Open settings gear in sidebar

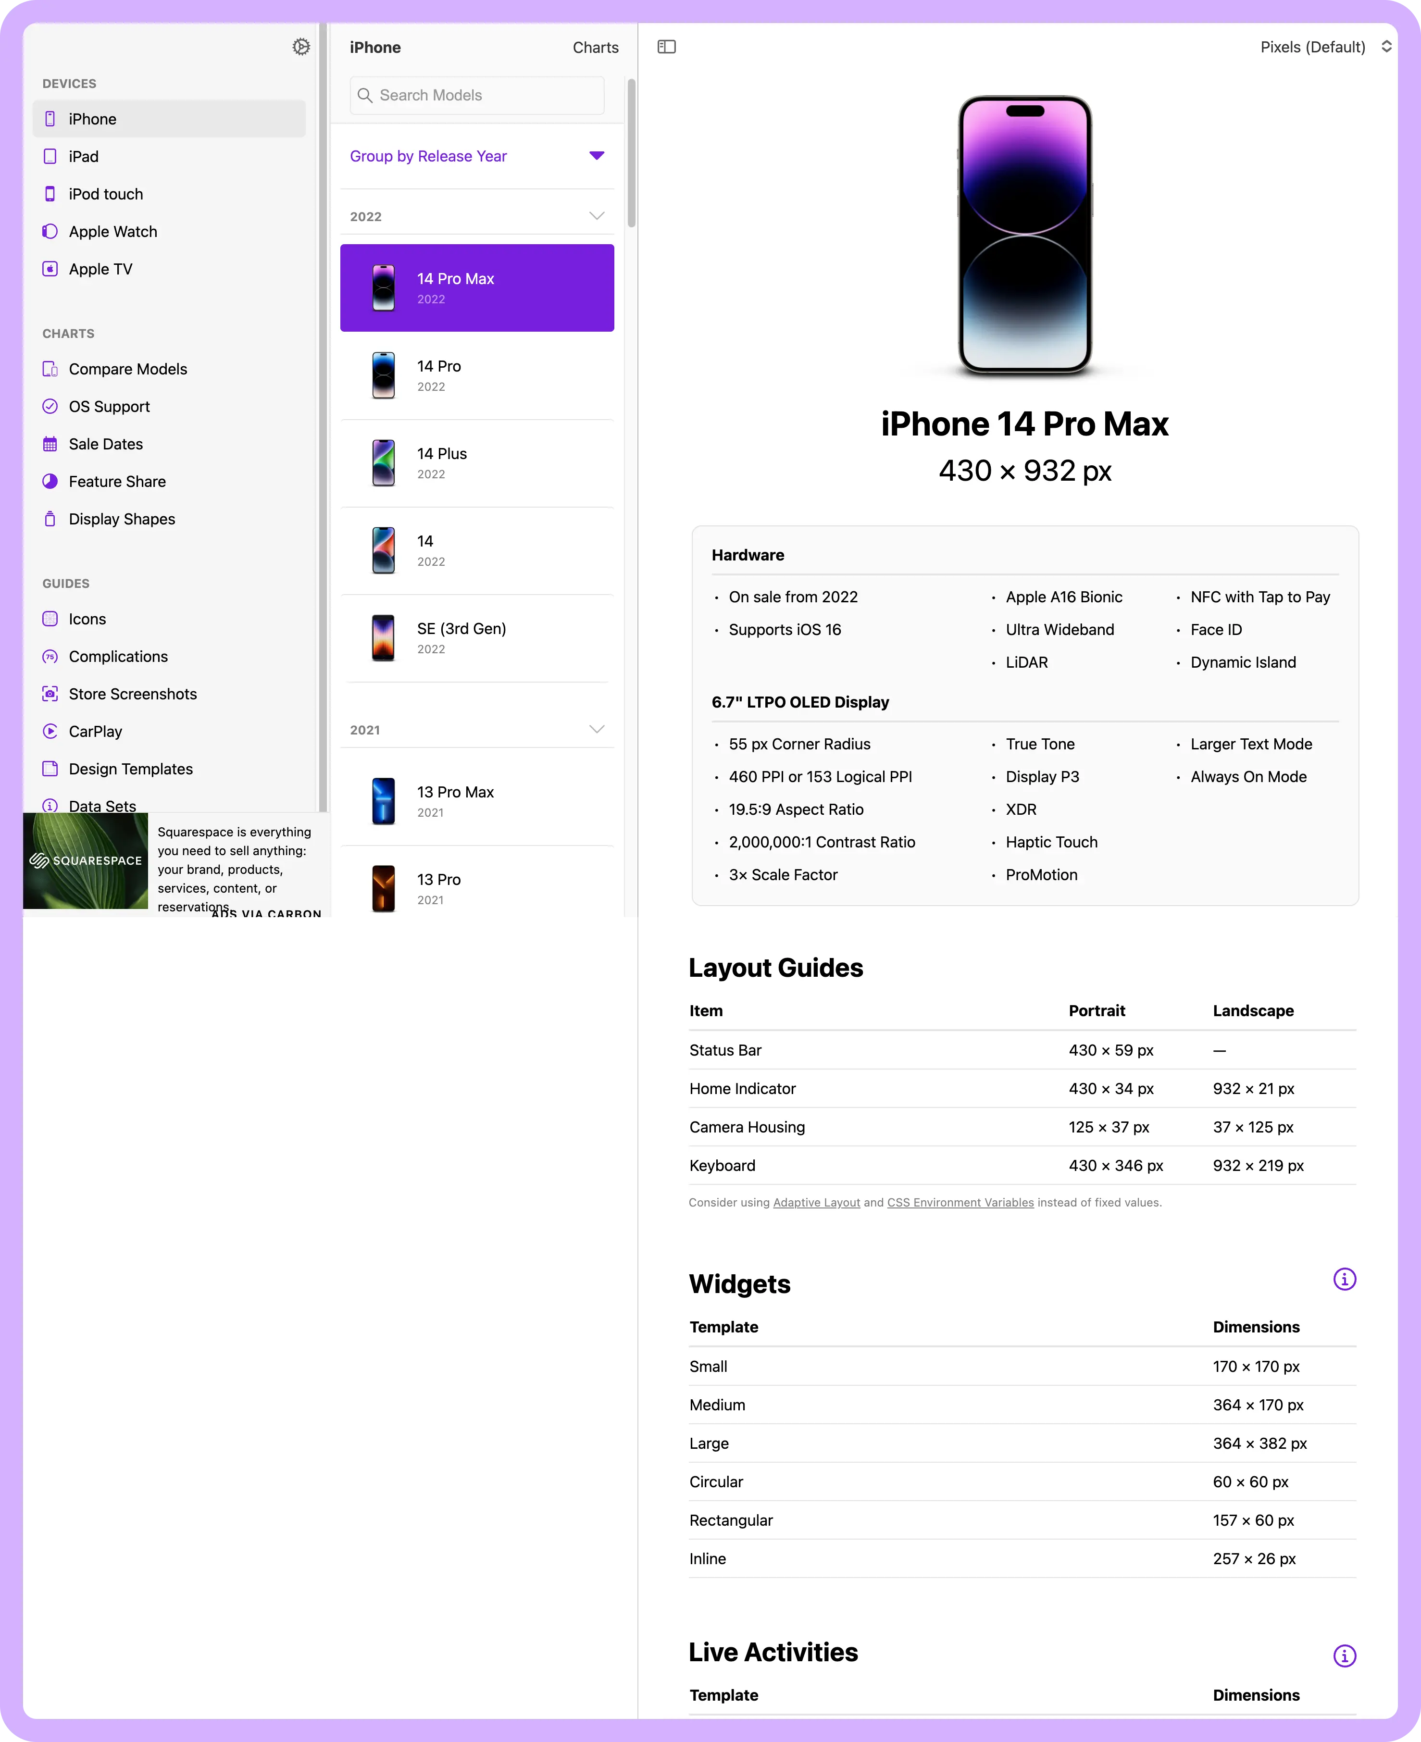tap(301, 47)
